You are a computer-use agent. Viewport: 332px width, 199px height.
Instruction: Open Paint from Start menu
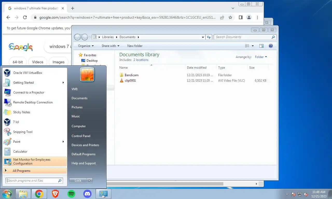(x=35, y=142)
